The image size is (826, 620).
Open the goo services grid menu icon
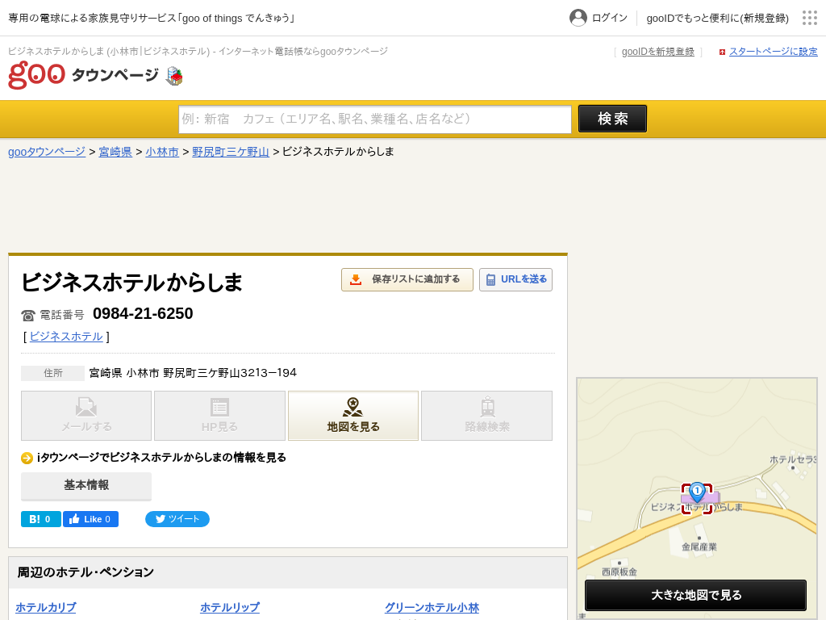(x=809, y=18)
